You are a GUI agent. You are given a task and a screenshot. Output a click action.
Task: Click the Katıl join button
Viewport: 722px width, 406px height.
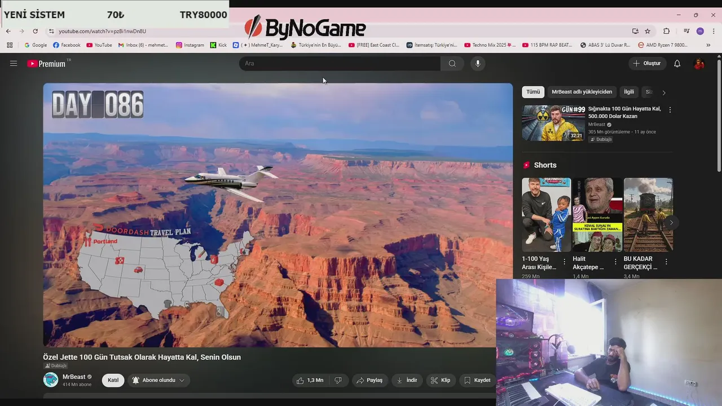pos(113,380)
